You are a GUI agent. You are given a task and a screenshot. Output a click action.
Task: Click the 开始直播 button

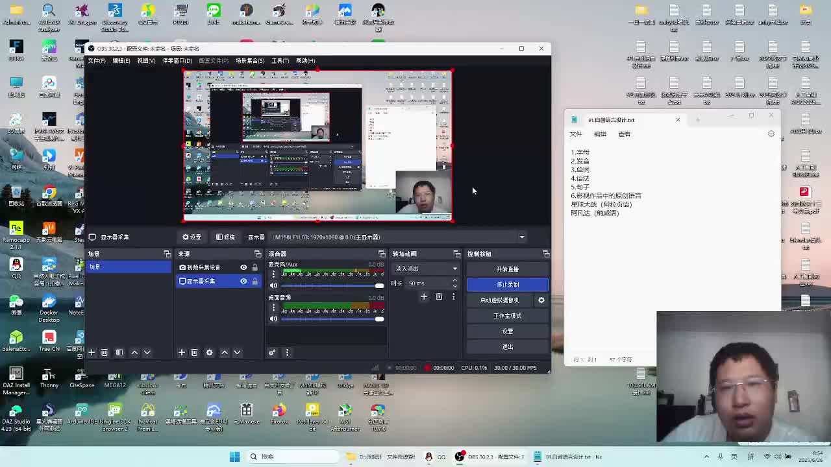[507, 269]
